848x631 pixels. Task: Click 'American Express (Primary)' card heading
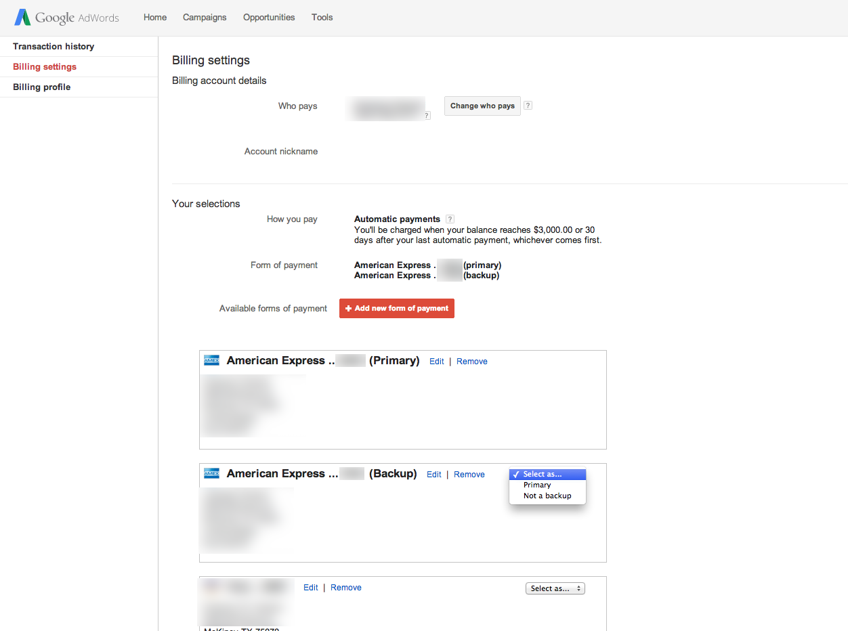[323, 360]
